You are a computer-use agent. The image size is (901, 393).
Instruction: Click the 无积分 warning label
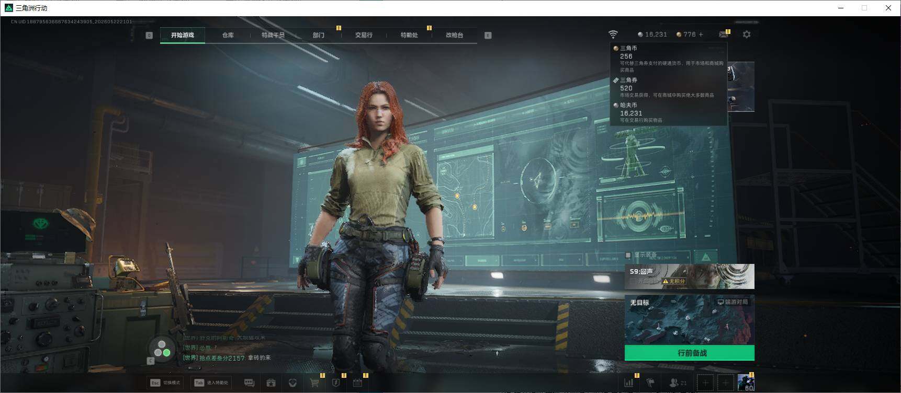[674, 281]
